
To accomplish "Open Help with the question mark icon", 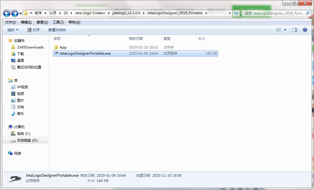I will click(x=305, y=30).
